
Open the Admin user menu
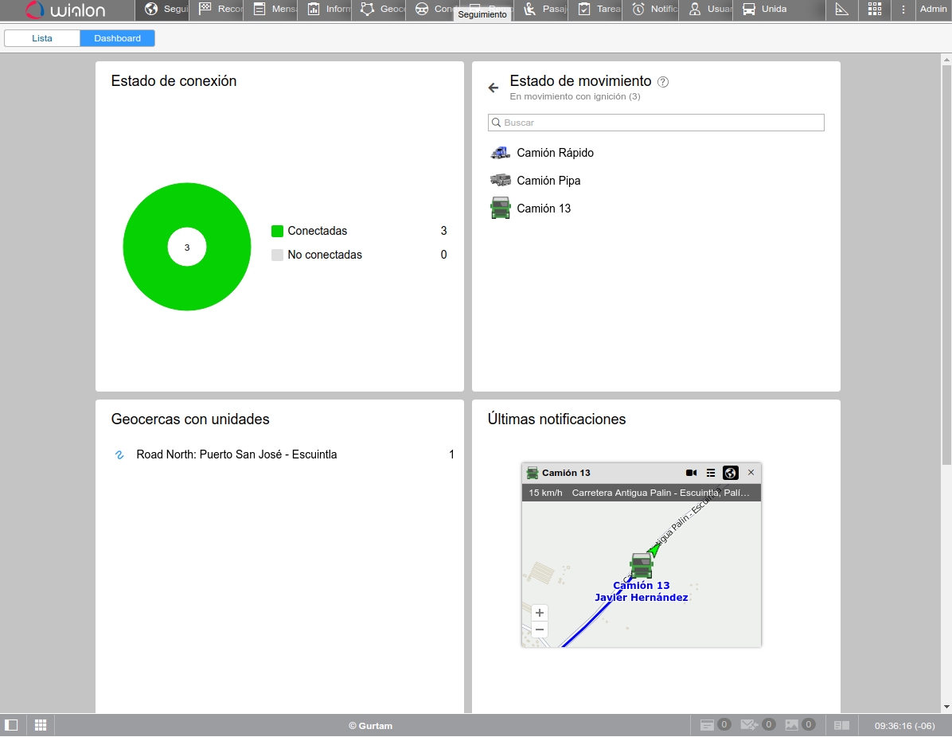[x=934, y=10]
